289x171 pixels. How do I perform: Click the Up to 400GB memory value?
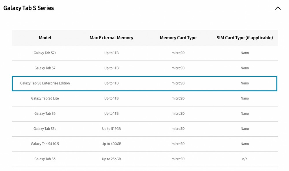(111, 144)
